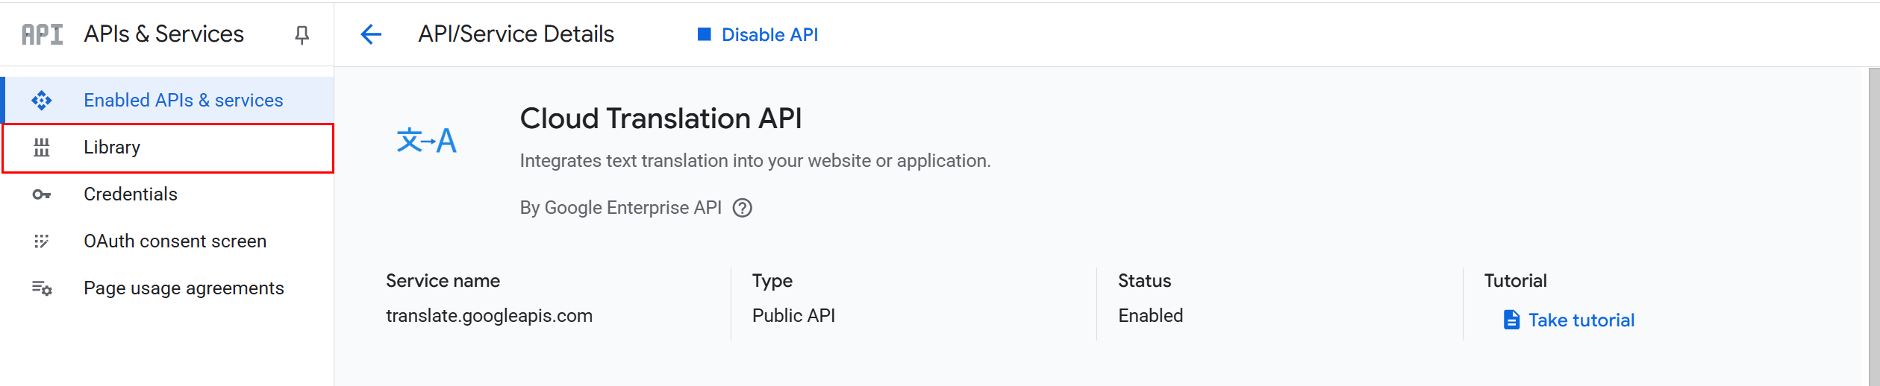Click the Enabled APIs diamond icon

pos(42,100)
